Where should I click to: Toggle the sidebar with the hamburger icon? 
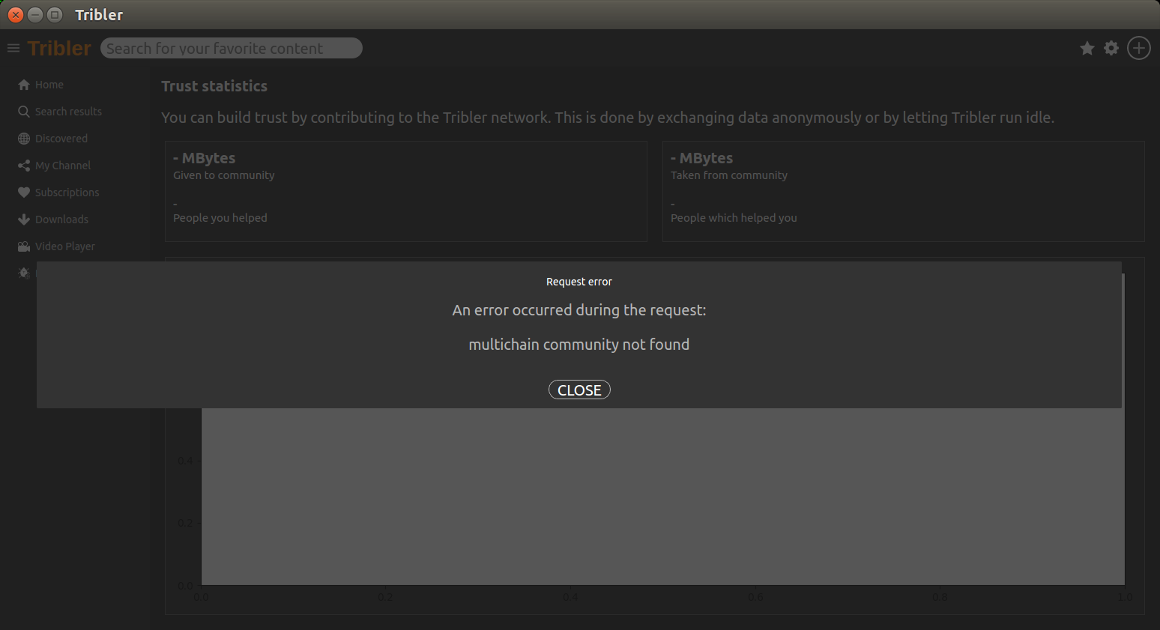tap(13, 47)
